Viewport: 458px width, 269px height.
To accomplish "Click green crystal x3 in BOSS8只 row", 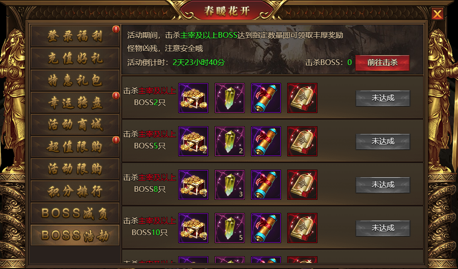I will point(230,185).
